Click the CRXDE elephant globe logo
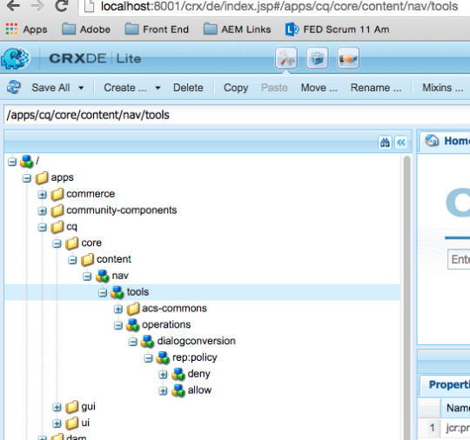The width and height of the screenshot is (470, 440). pos(16,58)
